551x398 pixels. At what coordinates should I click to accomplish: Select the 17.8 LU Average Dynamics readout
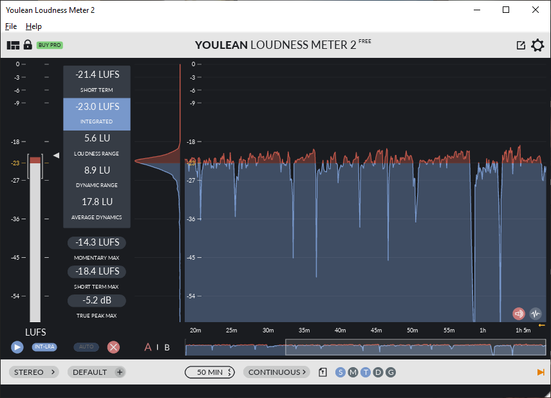click(97, 210)
